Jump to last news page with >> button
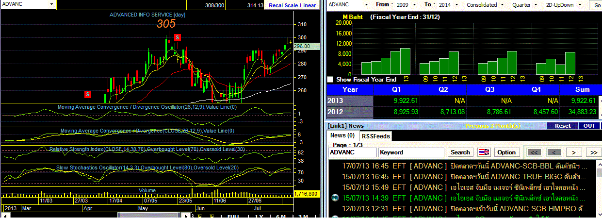The width and height of the screenshot is (602, 218). pyautogui.click(x=594, y=152)
